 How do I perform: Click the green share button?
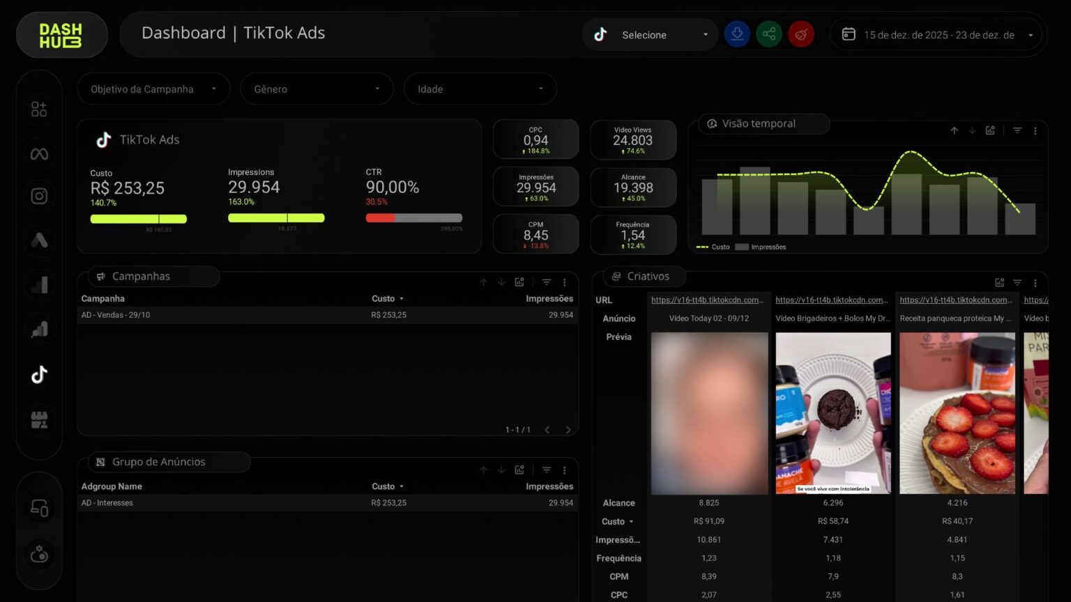[768, 34]
